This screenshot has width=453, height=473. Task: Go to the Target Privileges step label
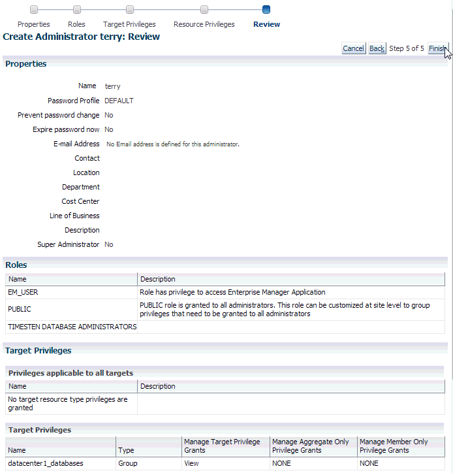pyautogui.click(x=129, y=24)
